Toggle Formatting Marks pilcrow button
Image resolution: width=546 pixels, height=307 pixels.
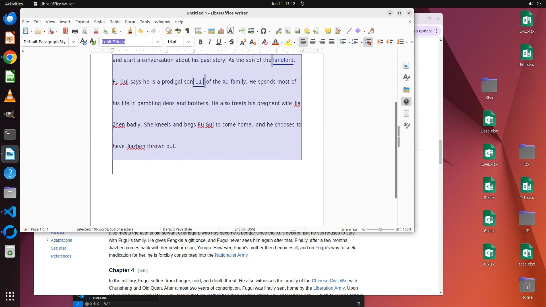[x=187, y=31]
